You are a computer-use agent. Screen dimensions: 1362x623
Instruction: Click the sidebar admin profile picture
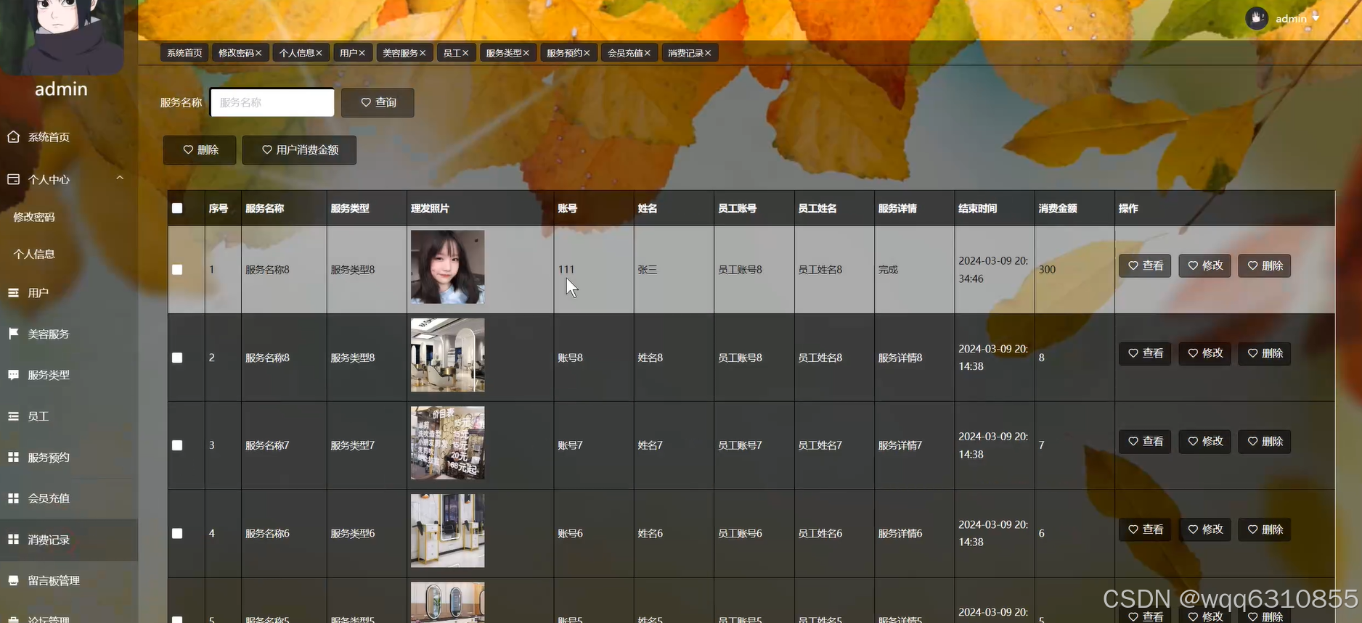62,36
